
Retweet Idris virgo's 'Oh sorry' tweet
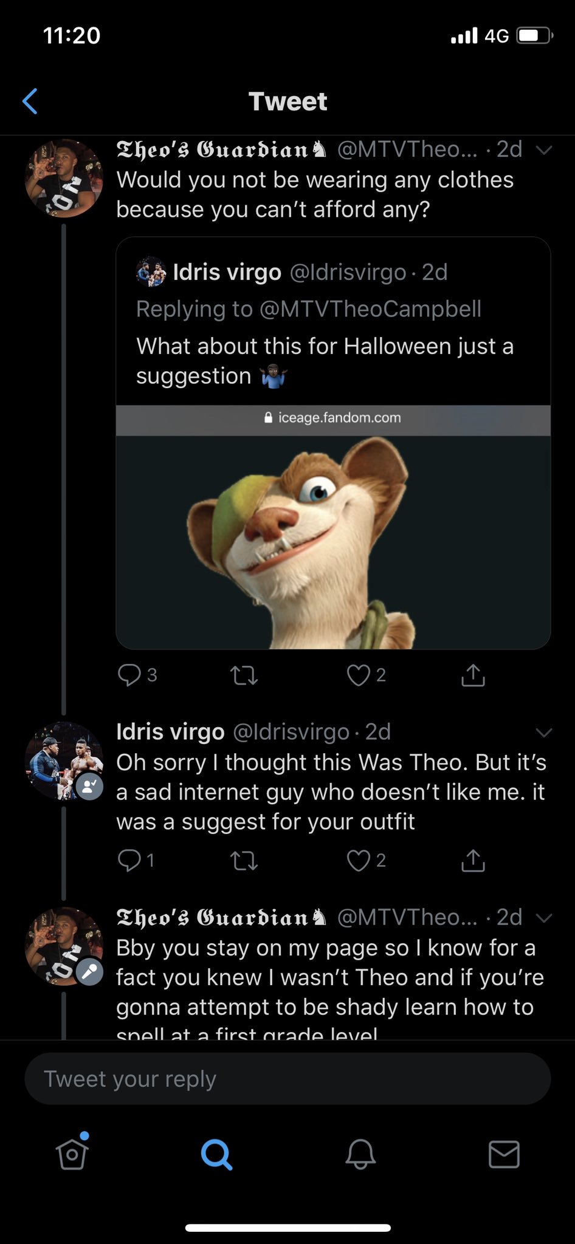(x=244, y=861)
